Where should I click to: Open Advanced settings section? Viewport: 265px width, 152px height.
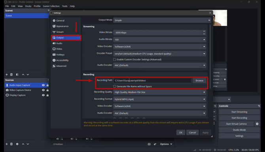point(59,66)
